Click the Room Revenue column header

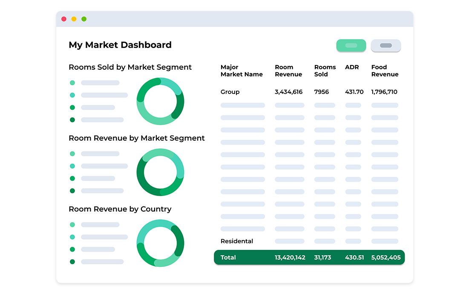pyautogui.click(x=288, y=71)
